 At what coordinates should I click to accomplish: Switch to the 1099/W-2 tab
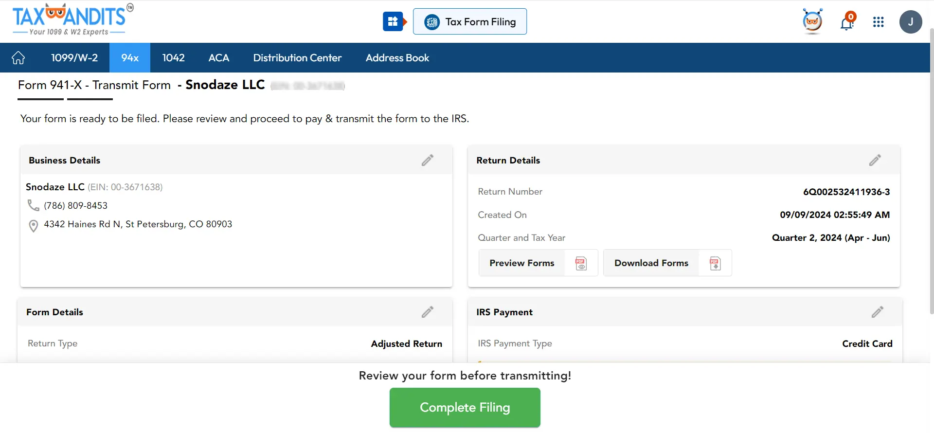(74, 58)
